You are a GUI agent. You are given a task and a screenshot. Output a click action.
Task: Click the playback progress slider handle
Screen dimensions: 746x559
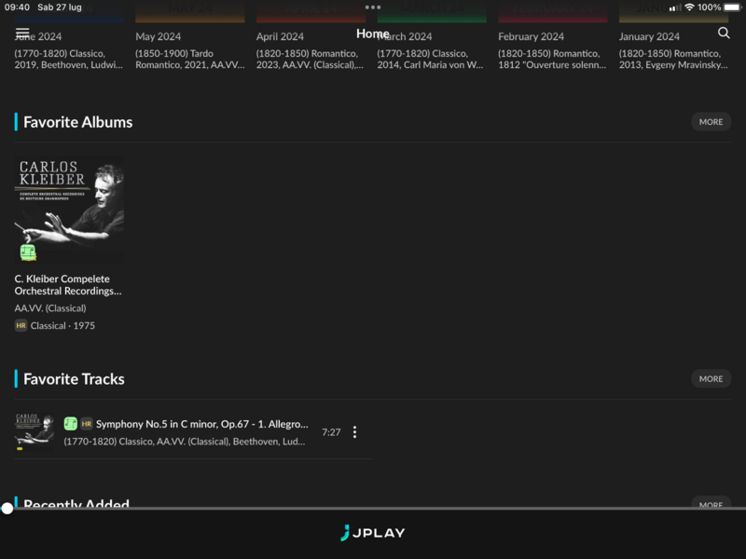[7, 509]
